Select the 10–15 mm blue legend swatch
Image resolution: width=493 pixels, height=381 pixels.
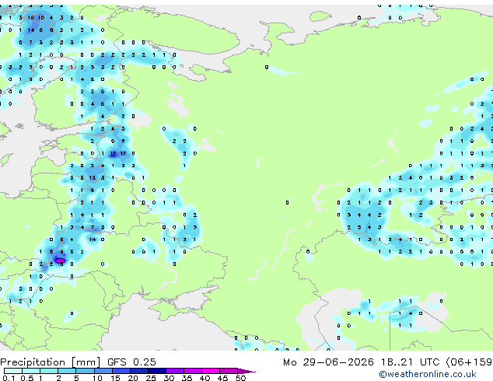click(103, 371)
